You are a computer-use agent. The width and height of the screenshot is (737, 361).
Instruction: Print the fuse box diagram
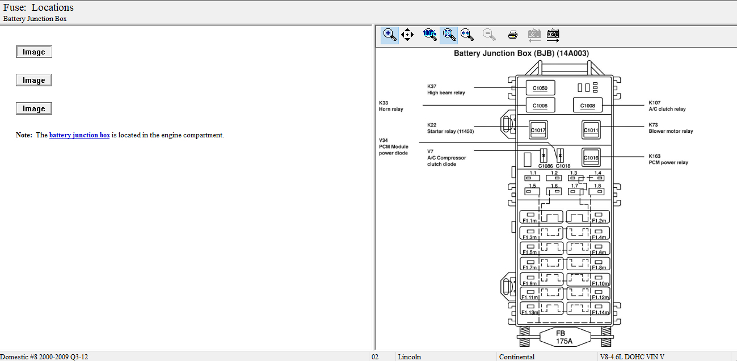pyautogui.click(x=513, y=35)
